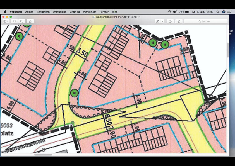Open the Notification Center icon
Image resolution: width=235 pixels, height=166 pixels.
point(229,12)
